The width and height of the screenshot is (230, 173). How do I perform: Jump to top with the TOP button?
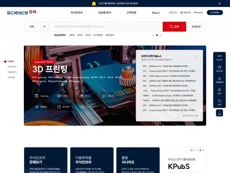pyautogui.click(x=219, y=113)
